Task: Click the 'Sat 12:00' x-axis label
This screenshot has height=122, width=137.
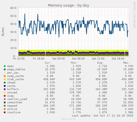Action: coord(98,59)
